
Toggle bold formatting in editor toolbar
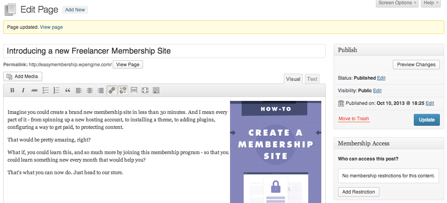(x=12, y=90)
